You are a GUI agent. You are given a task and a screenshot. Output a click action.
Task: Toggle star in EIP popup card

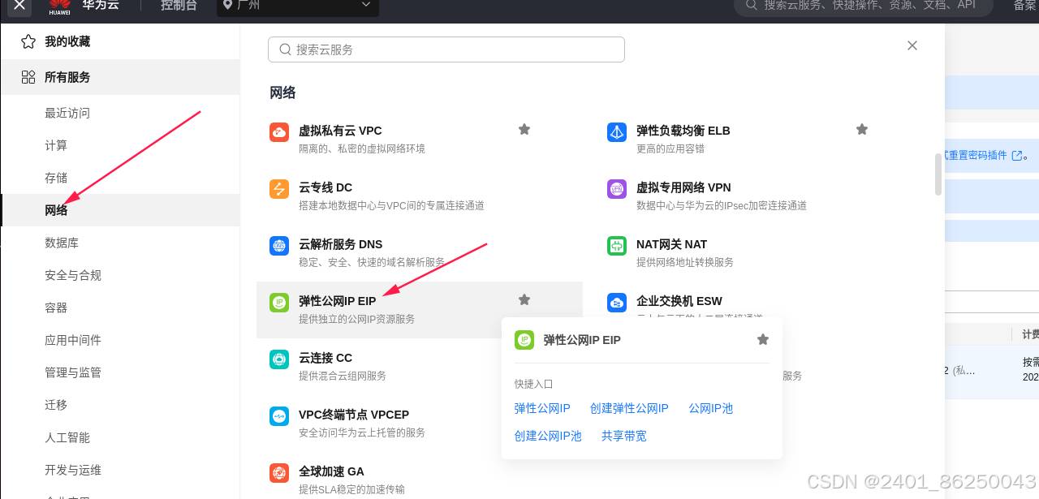(x=763, y=339)
